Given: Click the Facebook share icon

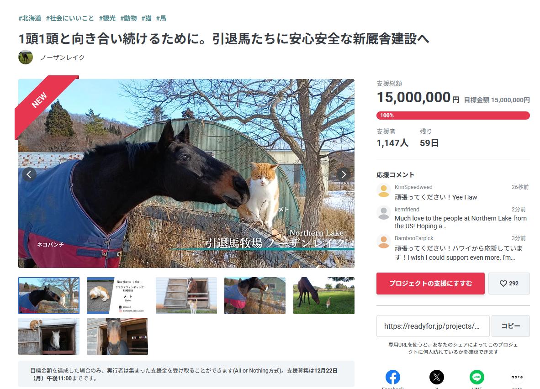Looking at the screenshot, I should point(392,377).
